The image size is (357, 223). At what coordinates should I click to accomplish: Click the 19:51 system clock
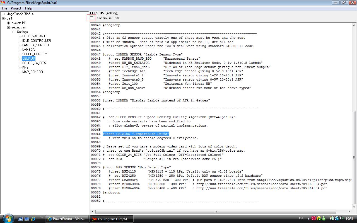349,219
